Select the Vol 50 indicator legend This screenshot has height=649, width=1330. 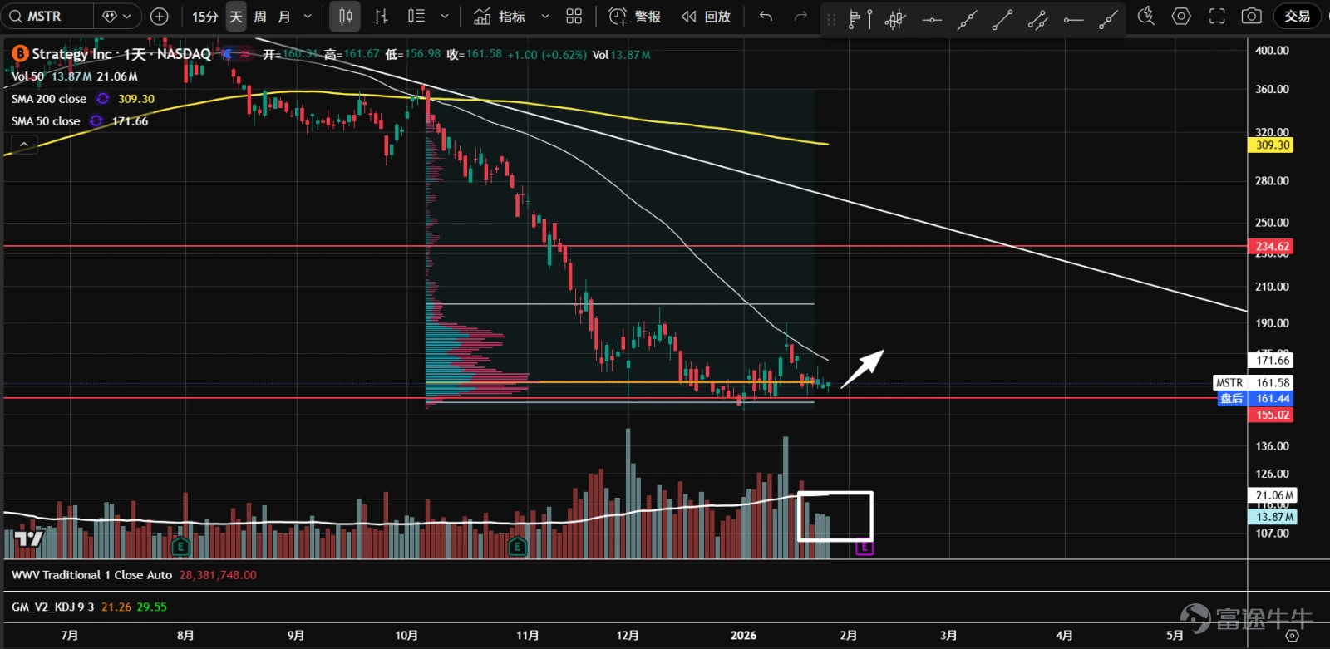click(28, 76)
